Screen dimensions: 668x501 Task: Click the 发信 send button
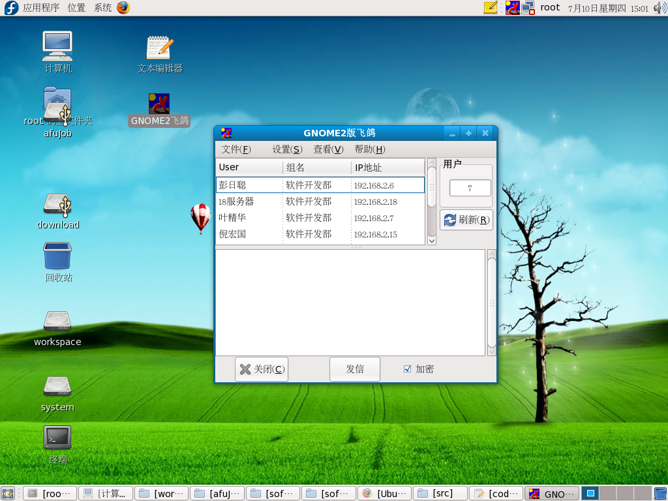(355, 369)
